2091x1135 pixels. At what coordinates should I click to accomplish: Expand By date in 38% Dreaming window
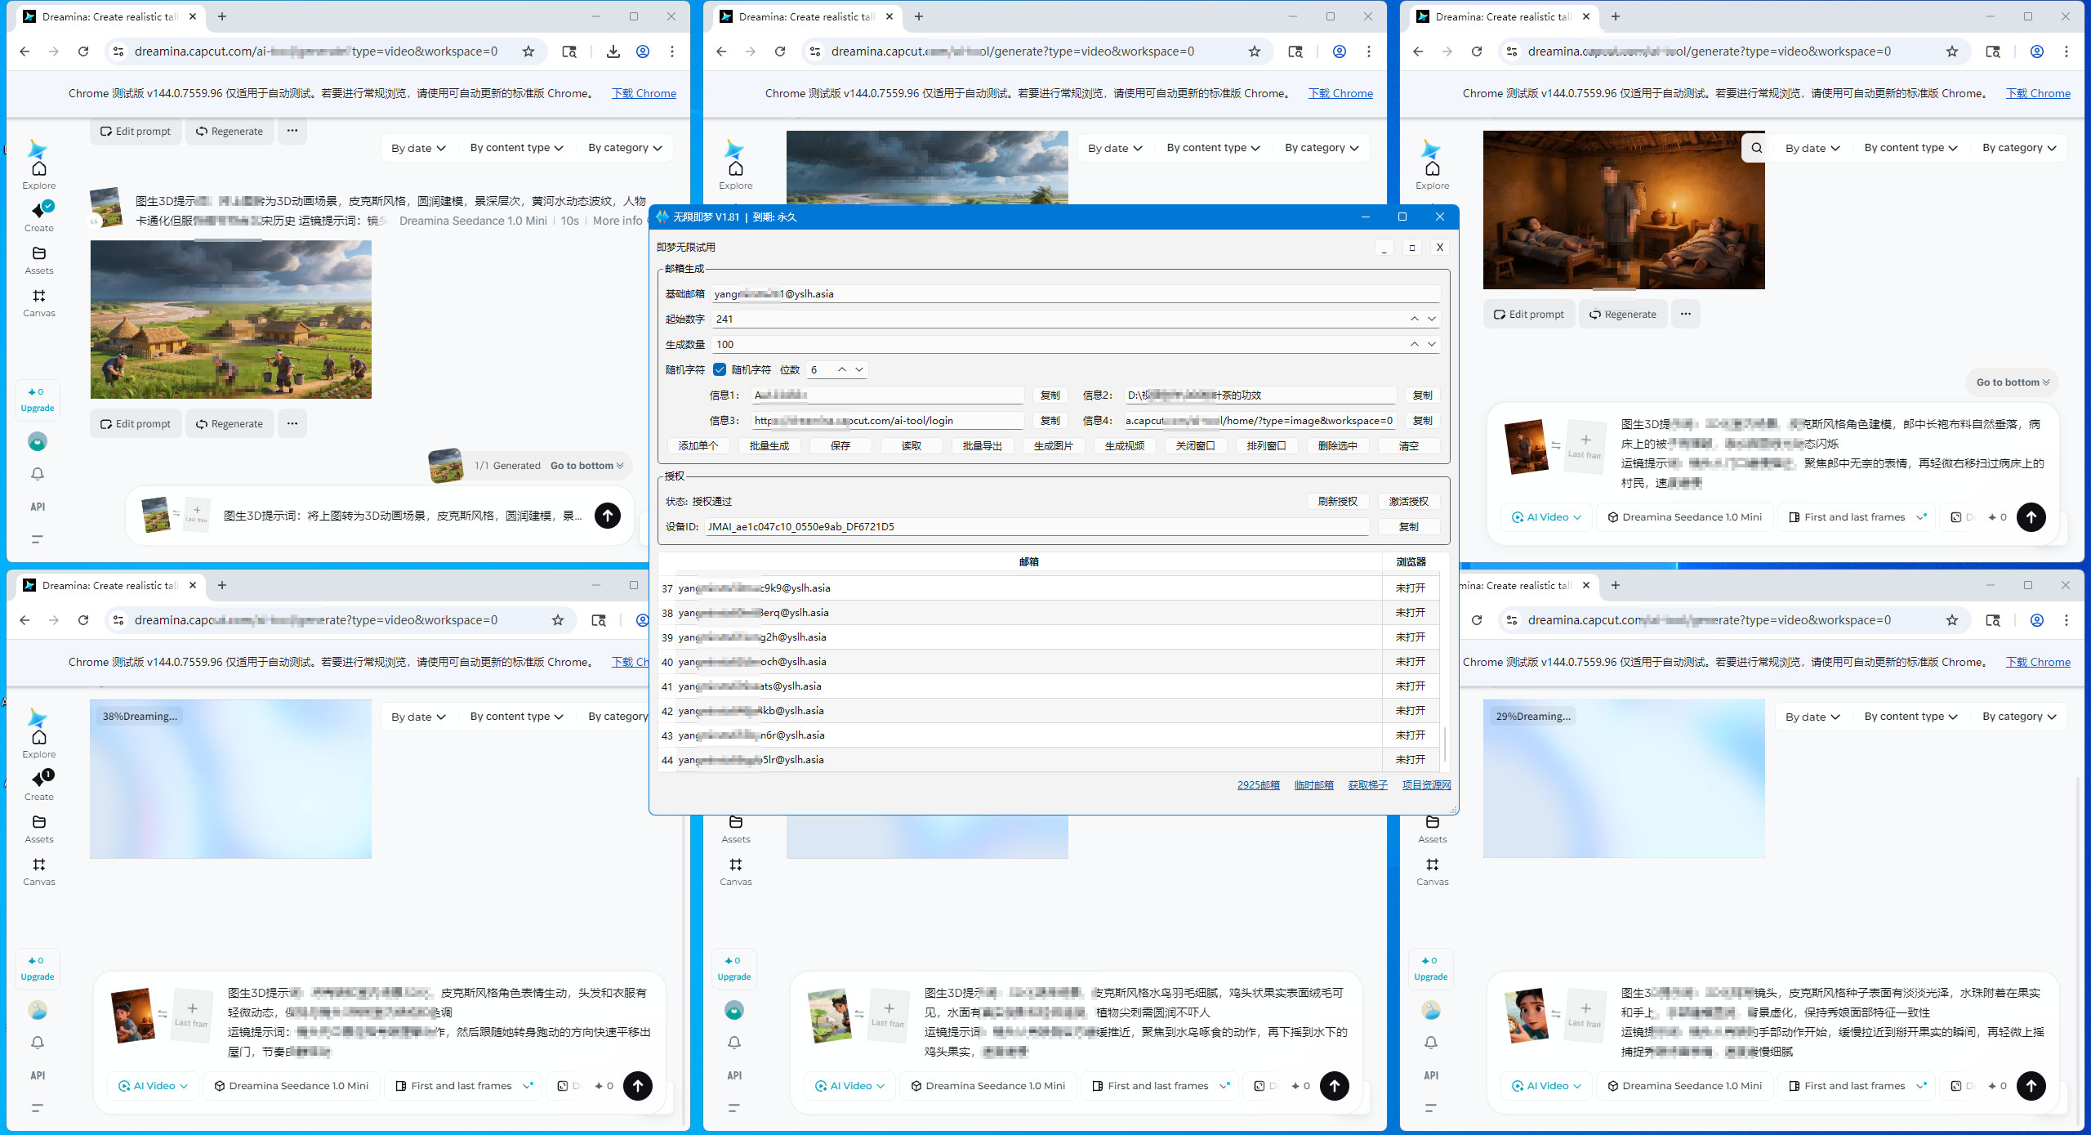(418, 717)
